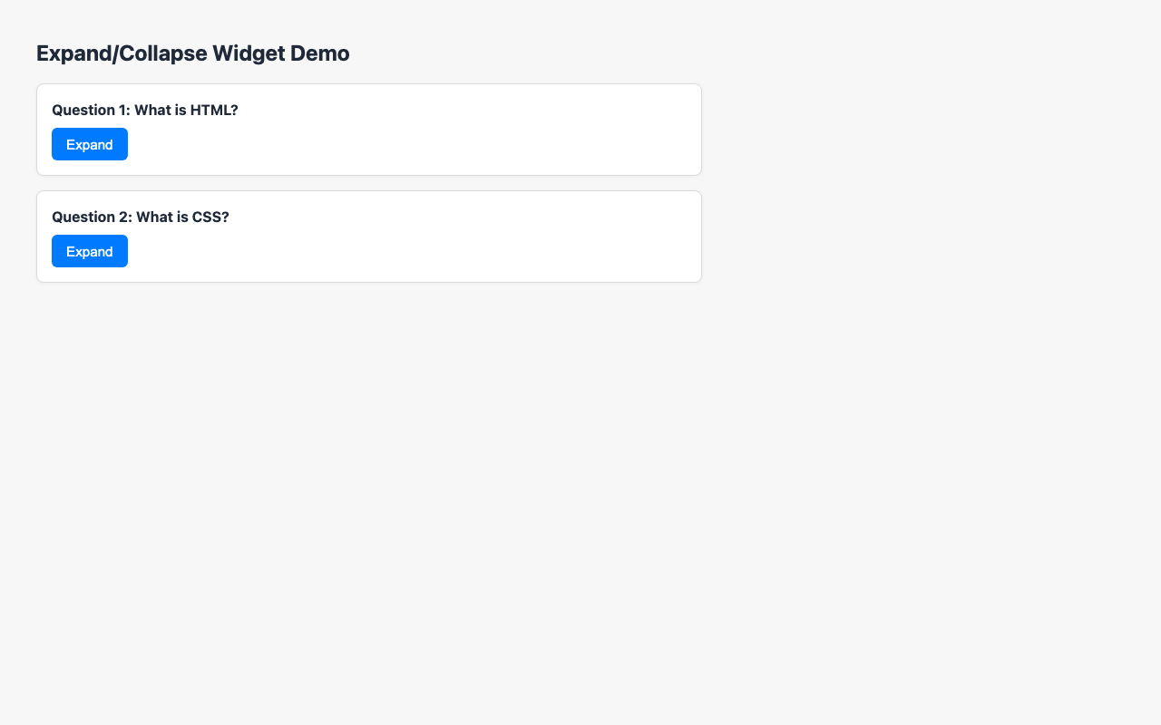The image size is (1161, 725).
Task: Click the Question 1 card
Action: click(x=408, y=129)
